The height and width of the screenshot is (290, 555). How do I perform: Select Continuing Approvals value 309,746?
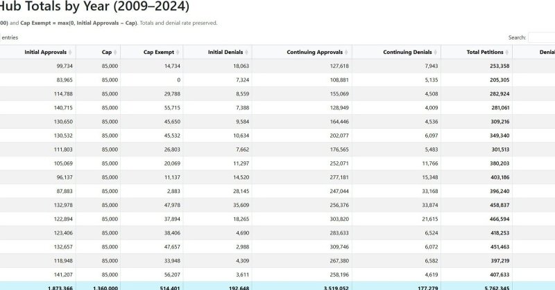pyautogui.click(x=339, y=247)
